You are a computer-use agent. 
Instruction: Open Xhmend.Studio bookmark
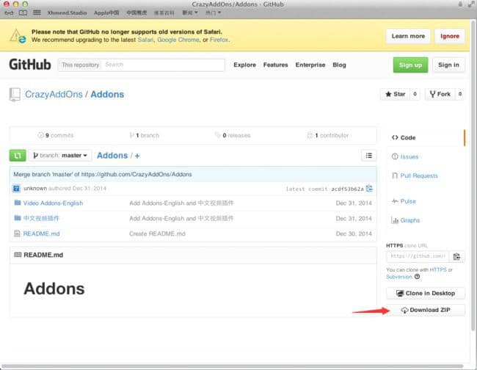tap(67, 12)
